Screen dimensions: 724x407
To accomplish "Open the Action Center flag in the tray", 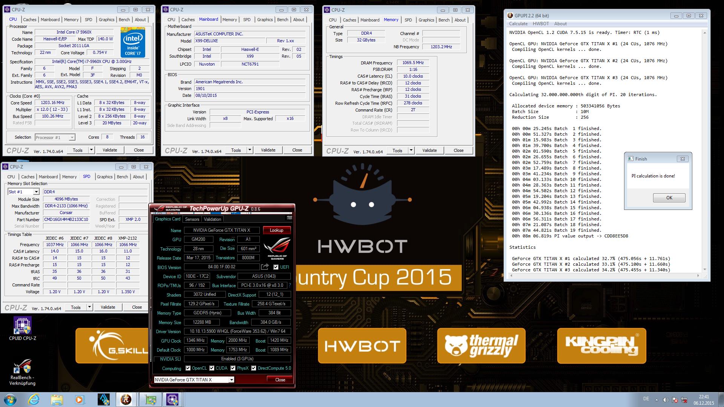I will pos(675,400).
